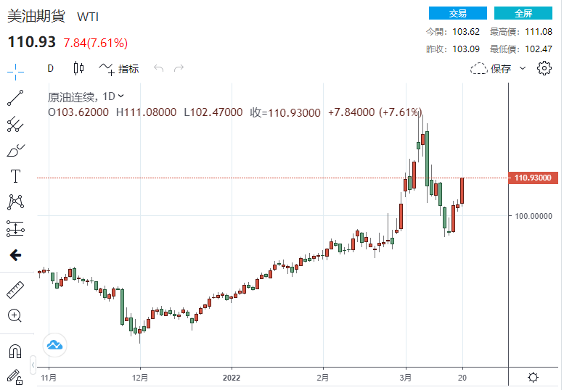The height and width of the screenshot is (390, 564).
Task: Open the D time interval selector
Action: (51, 69)
